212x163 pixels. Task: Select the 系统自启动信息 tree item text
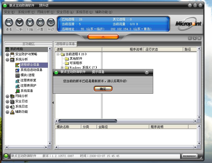pyautogui.click(x=31, y=70)
